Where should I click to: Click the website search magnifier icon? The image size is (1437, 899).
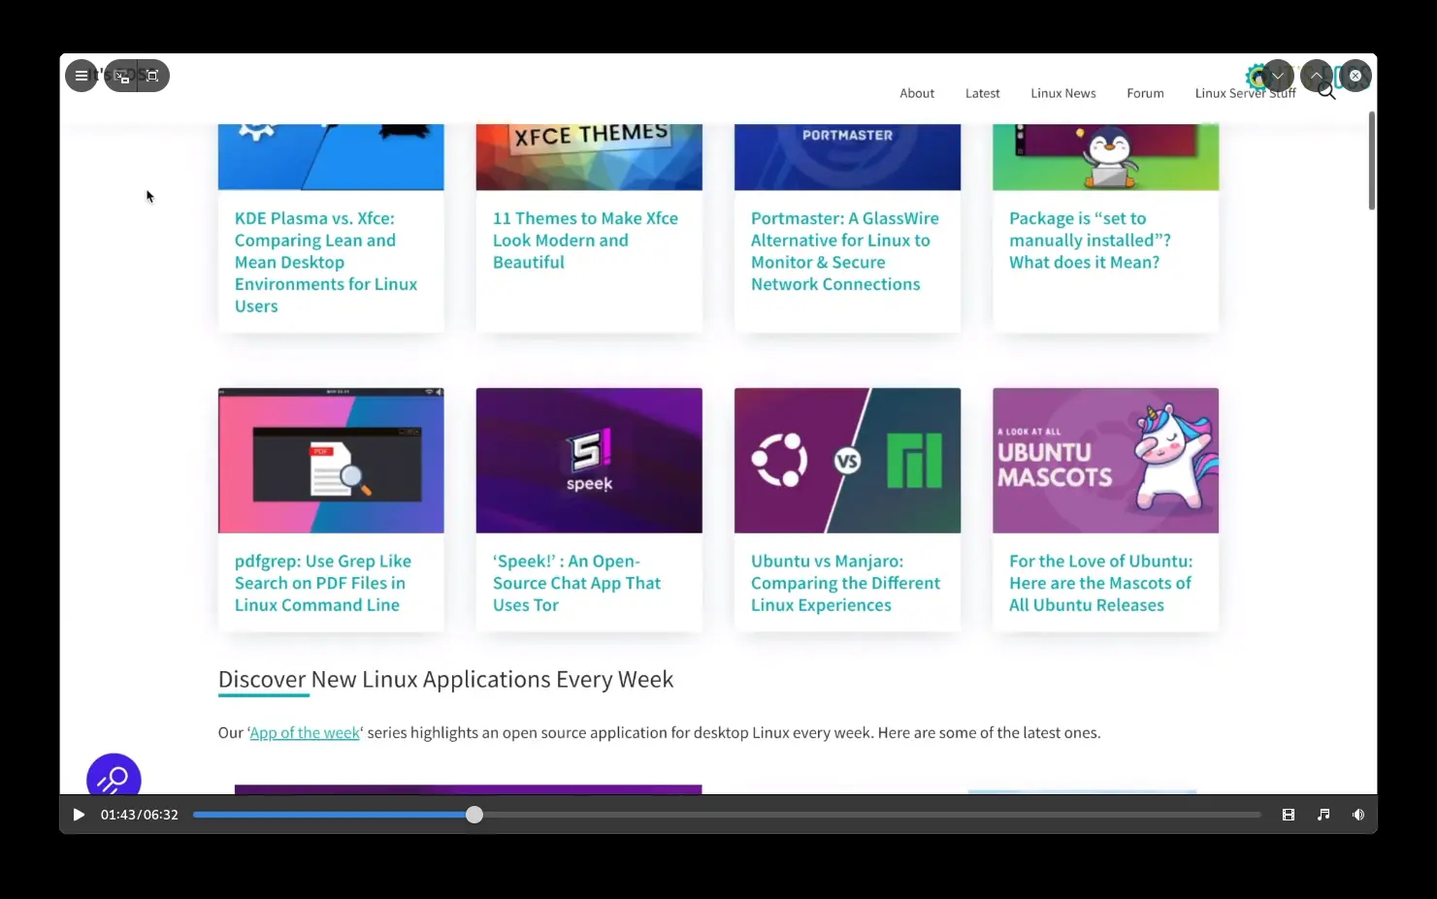[x=1327, y=94]
